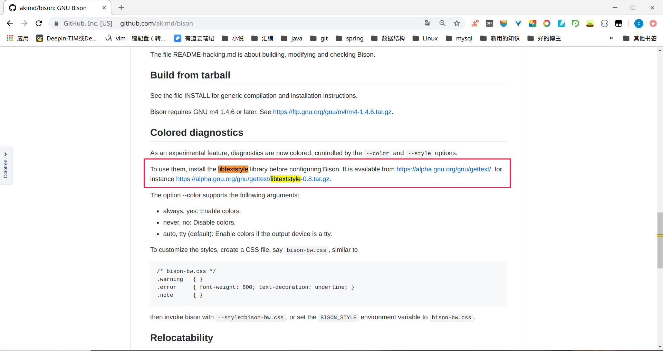The image size is (663, 351).
Task: Open the m4-1.4.6.tar.gz download link
Action: (x=332, y=112)
